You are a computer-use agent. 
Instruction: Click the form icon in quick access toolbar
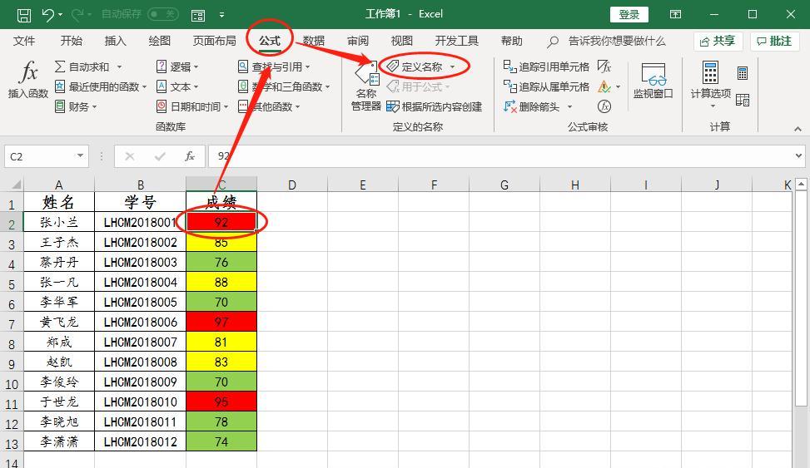(198, 16)
